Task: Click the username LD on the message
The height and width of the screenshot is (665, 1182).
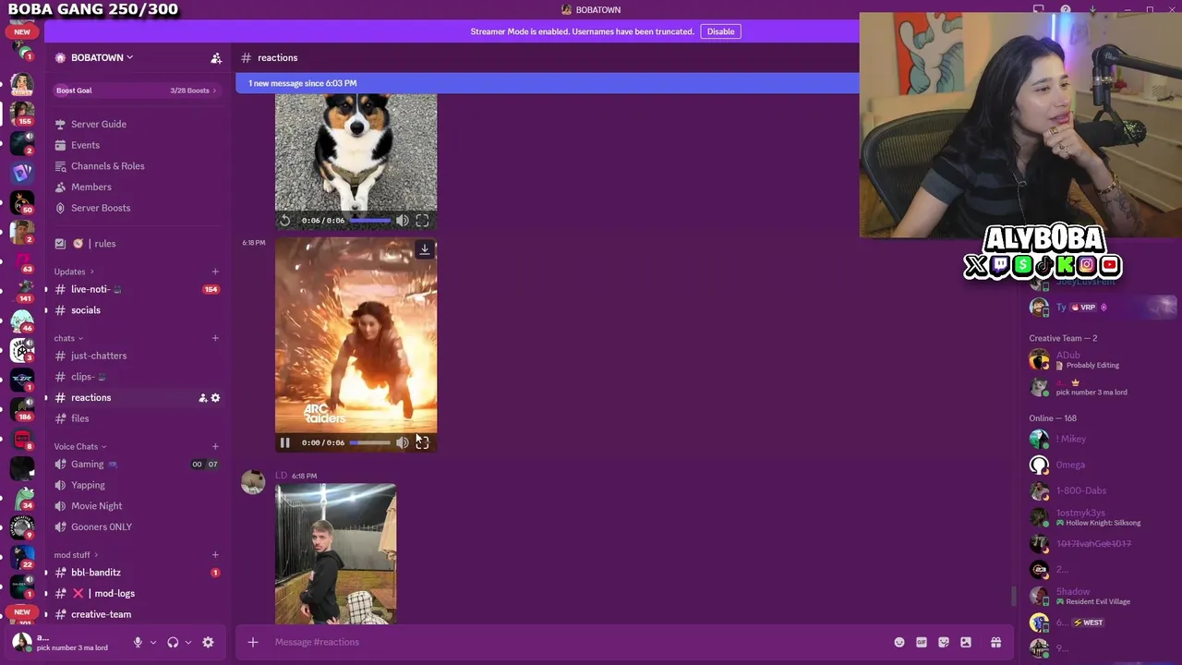Action: pyautogui.click(x=281, y=476)
